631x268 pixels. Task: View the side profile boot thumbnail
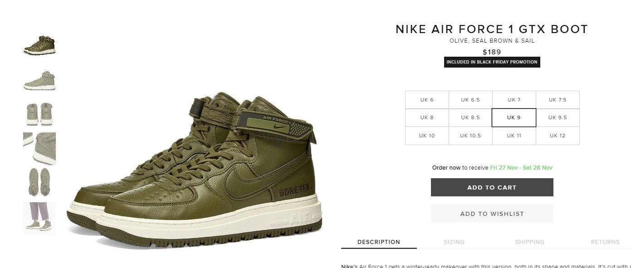point(39,80)
